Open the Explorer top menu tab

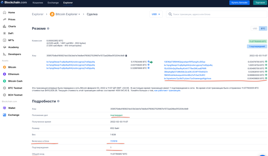point(68,3)
